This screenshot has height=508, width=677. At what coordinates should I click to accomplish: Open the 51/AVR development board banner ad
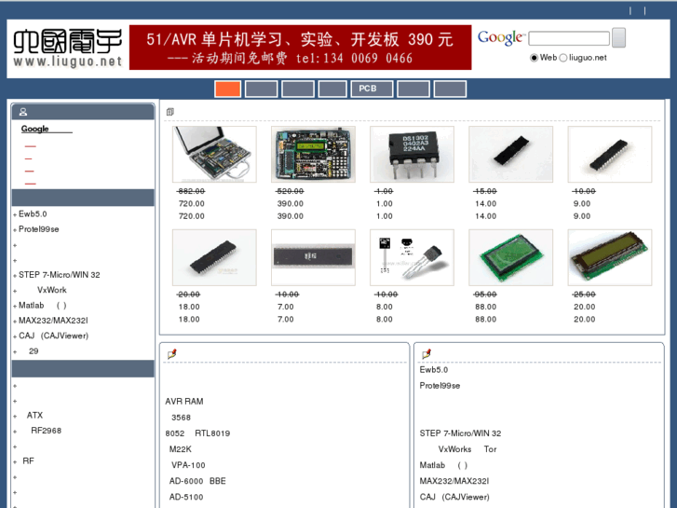click(x=300, y=48)
